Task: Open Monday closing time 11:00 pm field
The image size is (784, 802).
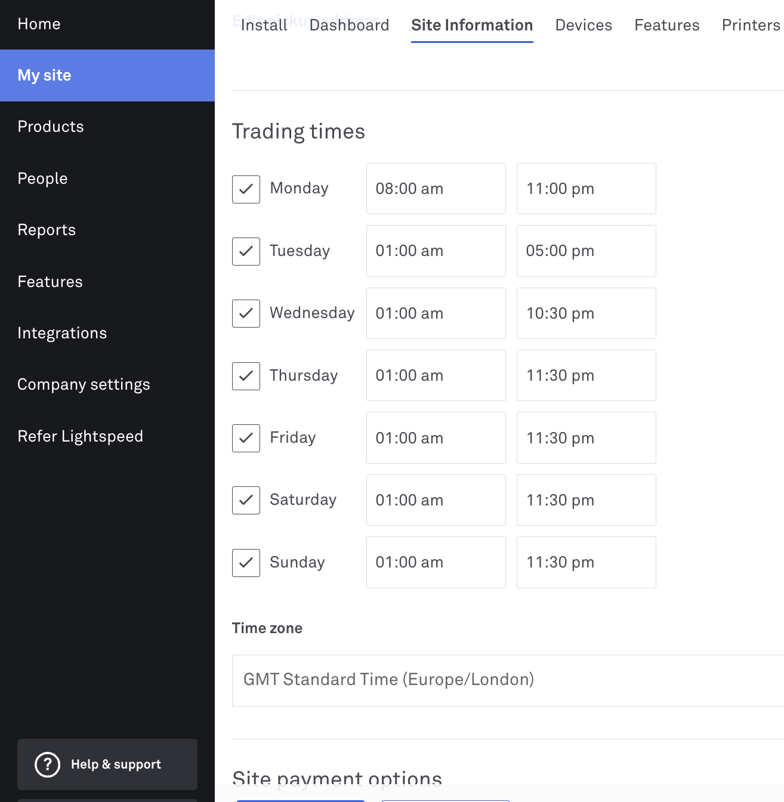Action: point(587,189)
